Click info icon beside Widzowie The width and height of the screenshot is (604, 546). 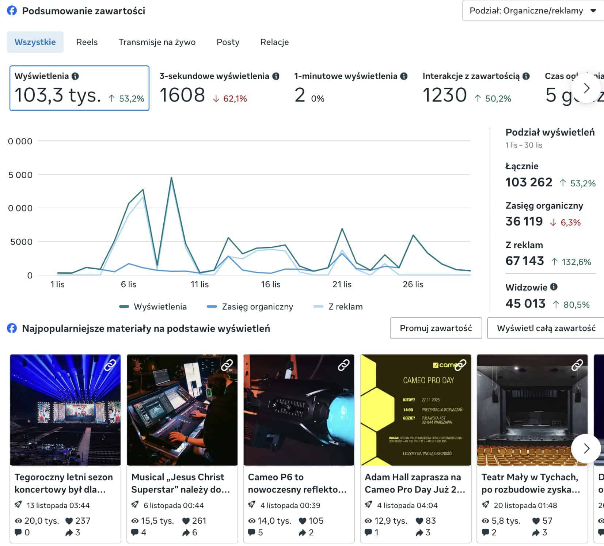(554, 287)
